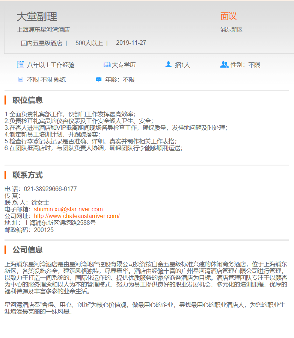The height and width of the screenshot is (338, 294).
Task: Click the posting date 2019-11-27
Action: pos(131,43)
